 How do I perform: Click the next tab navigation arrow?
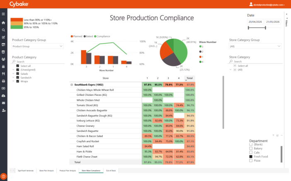click(13, 170)
